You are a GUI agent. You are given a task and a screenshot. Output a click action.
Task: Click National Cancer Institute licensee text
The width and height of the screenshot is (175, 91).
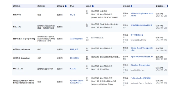tap(141, 83)
